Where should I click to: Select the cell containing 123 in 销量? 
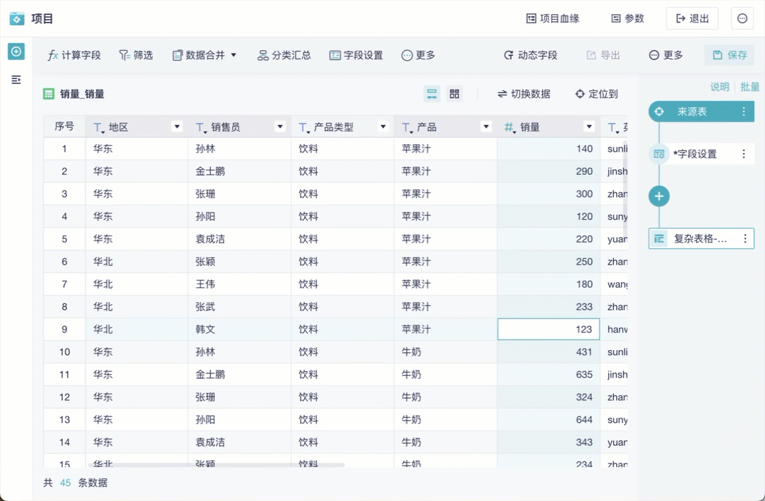click(548, 330)
